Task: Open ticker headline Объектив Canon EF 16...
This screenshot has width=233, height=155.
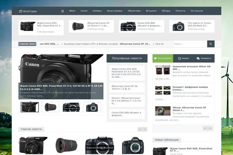Action: 135,44
